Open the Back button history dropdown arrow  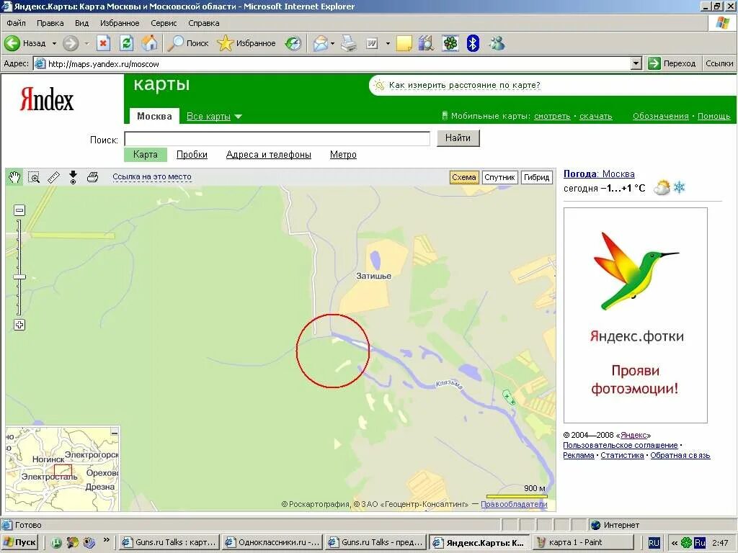pyautogui.click(x=54, y=43)
